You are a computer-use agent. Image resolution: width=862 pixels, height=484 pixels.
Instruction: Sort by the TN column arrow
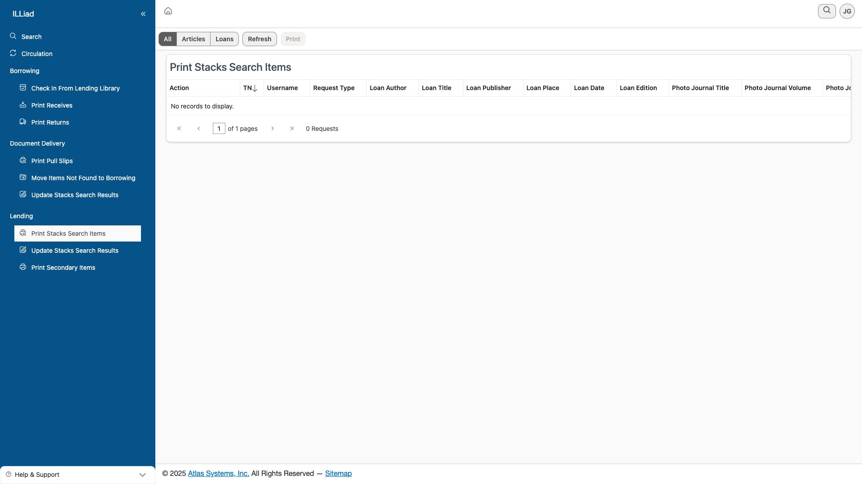pos(255,88)
